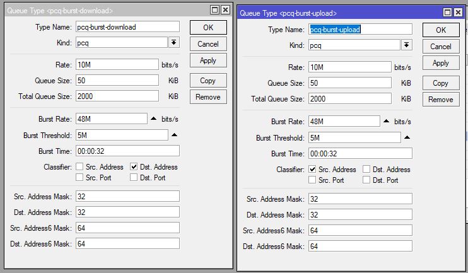Click Queue Size field in upload window
This screenshot has width=468, height=273.
coord(350,83)
